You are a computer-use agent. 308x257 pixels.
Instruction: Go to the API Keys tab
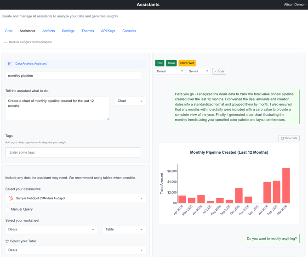108,31
